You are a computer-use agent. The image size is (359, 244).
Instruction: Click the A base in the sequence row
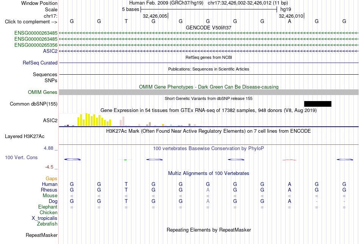tap(289, 21)
